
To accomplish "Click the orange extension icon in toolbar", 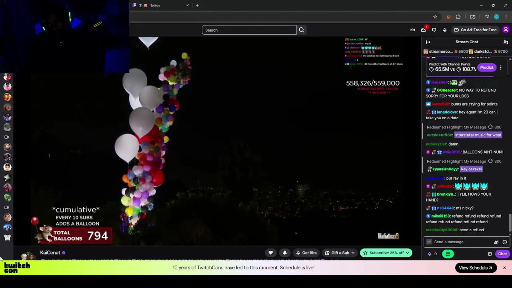I will click(x=448, y=17).
